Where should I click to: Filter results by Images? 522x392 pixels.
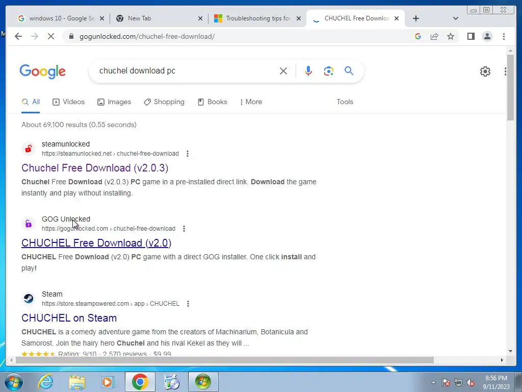114,102
